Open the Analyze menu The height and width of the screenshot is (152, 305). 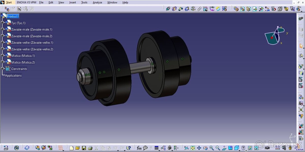(97, 3)
